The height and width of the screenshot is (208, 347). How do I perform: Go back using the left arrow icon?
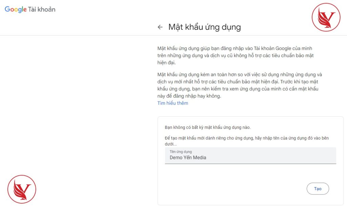pos(160,27)
